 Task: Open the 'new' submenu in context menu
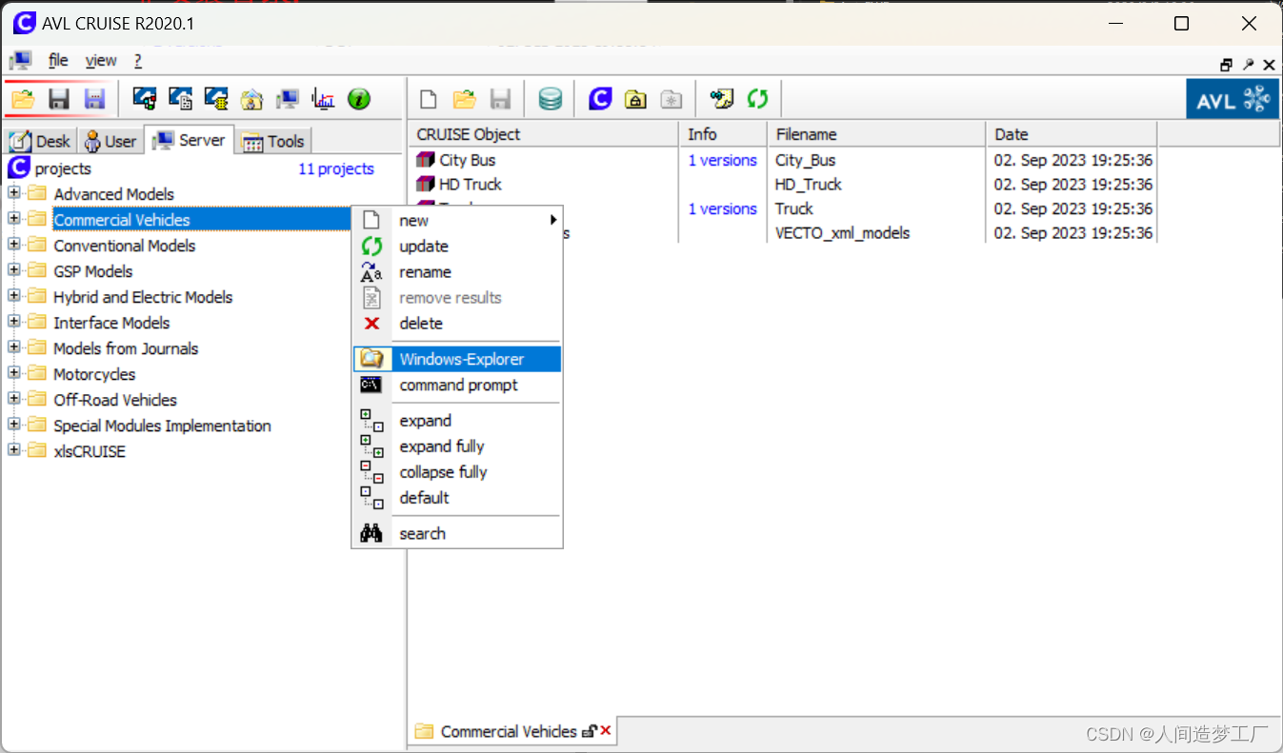pyautogui.click(x=457, y=220)
